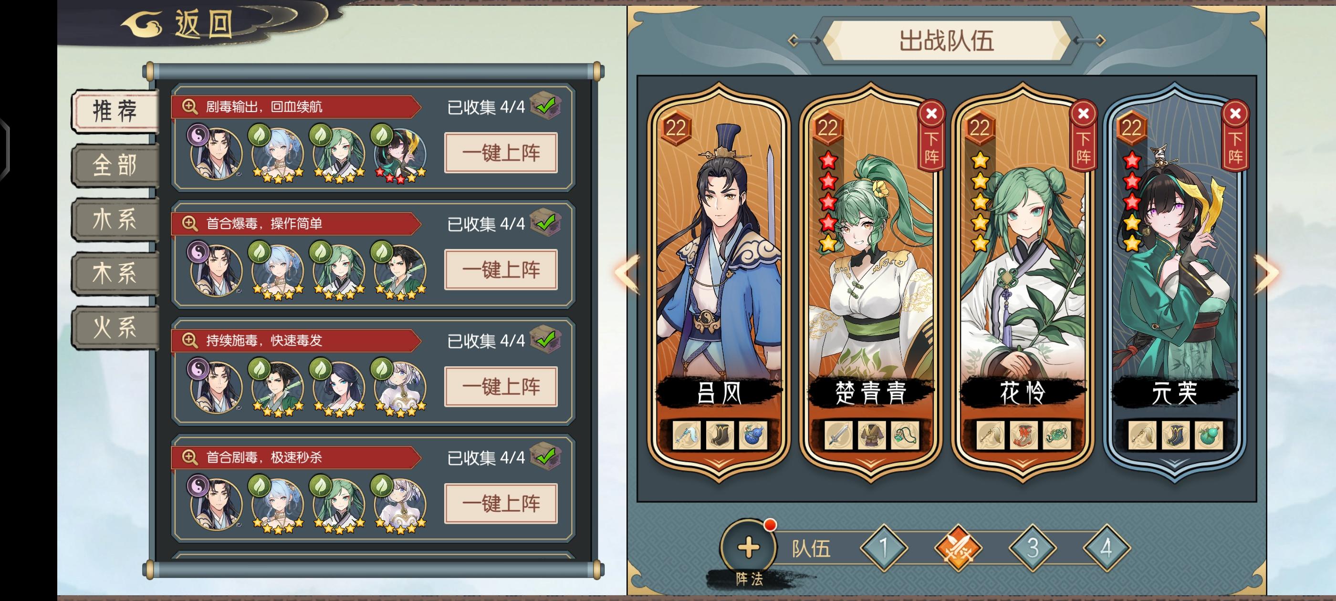Click the magnifier icon beside 剧毒输出，回血续航
The width and height of the screenshot is (1336, 601).
click(189, 106)
